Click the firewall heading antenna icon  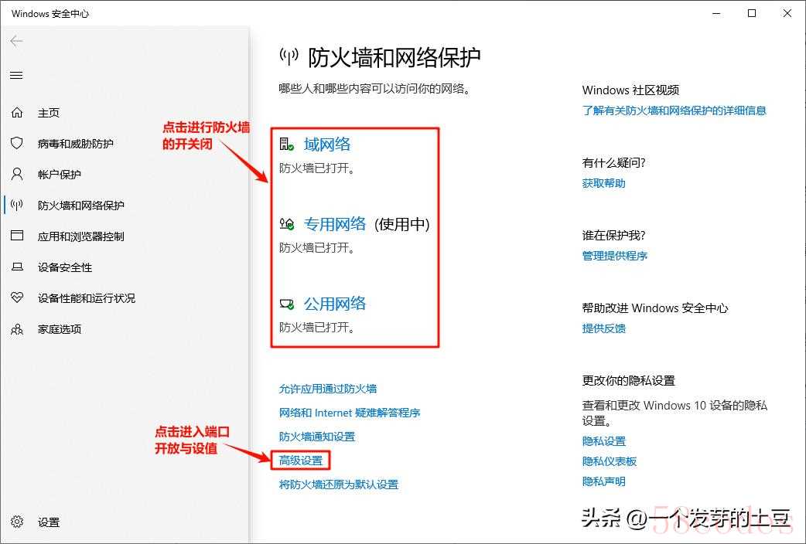coord(289,56)
